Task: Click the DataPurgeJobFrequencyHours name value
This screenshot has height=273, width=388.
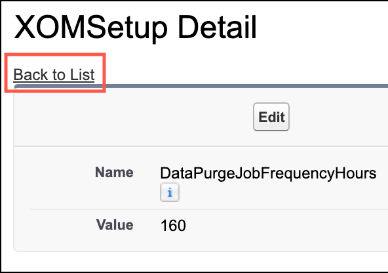Action: click(268, 173)
